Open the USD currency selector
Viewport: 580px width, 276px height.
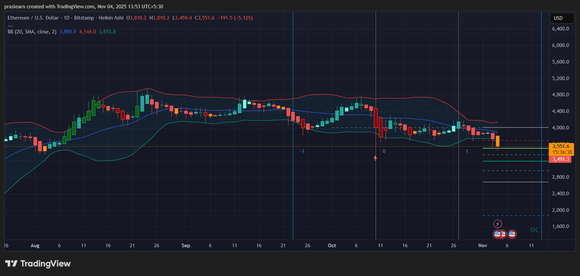click(x=561, y=18)
